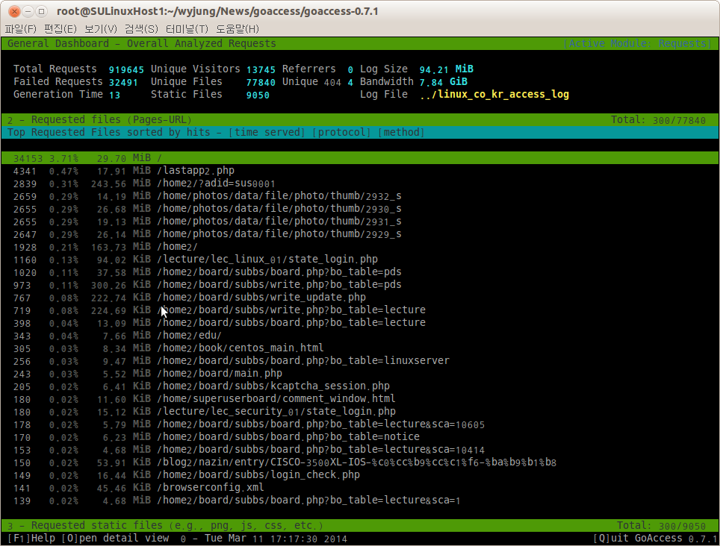
Task: Close the terminal window with red button
Action: point(14,11)
